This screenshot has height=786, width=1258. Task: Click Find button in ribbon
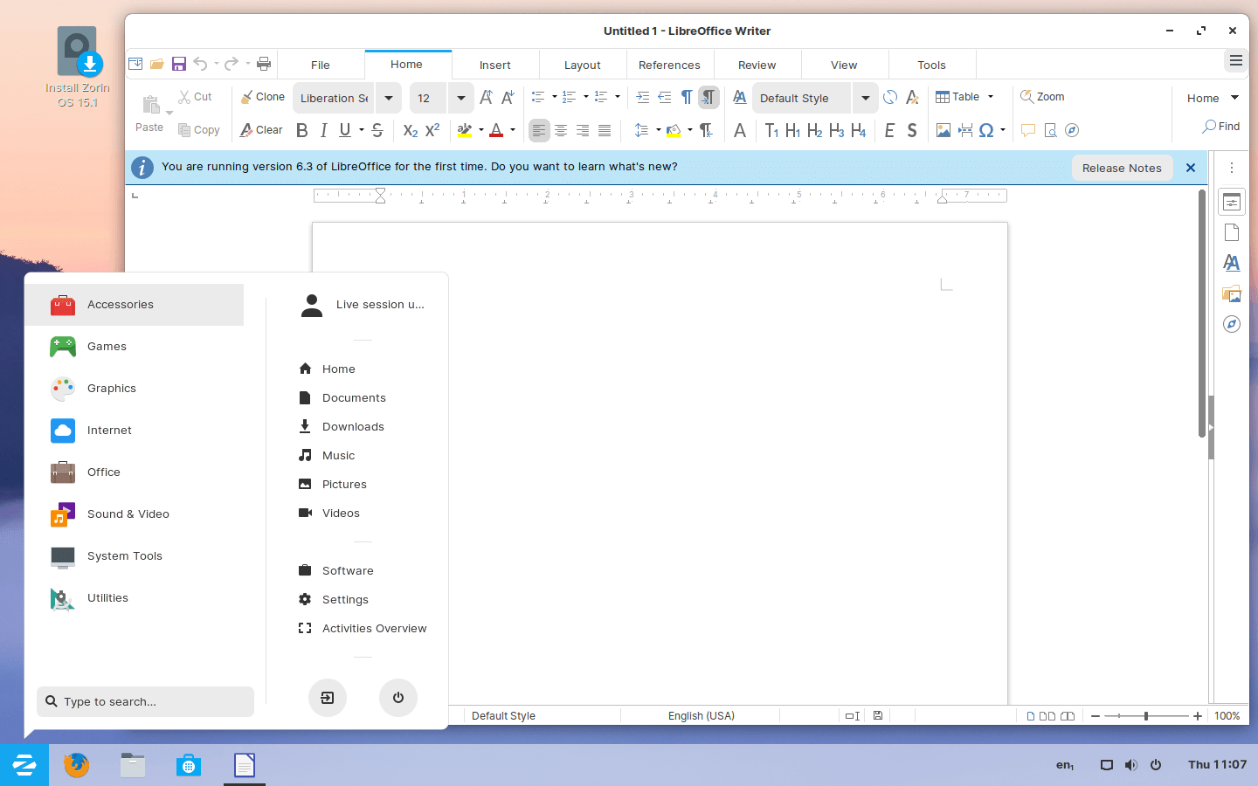pos(1221,127)
